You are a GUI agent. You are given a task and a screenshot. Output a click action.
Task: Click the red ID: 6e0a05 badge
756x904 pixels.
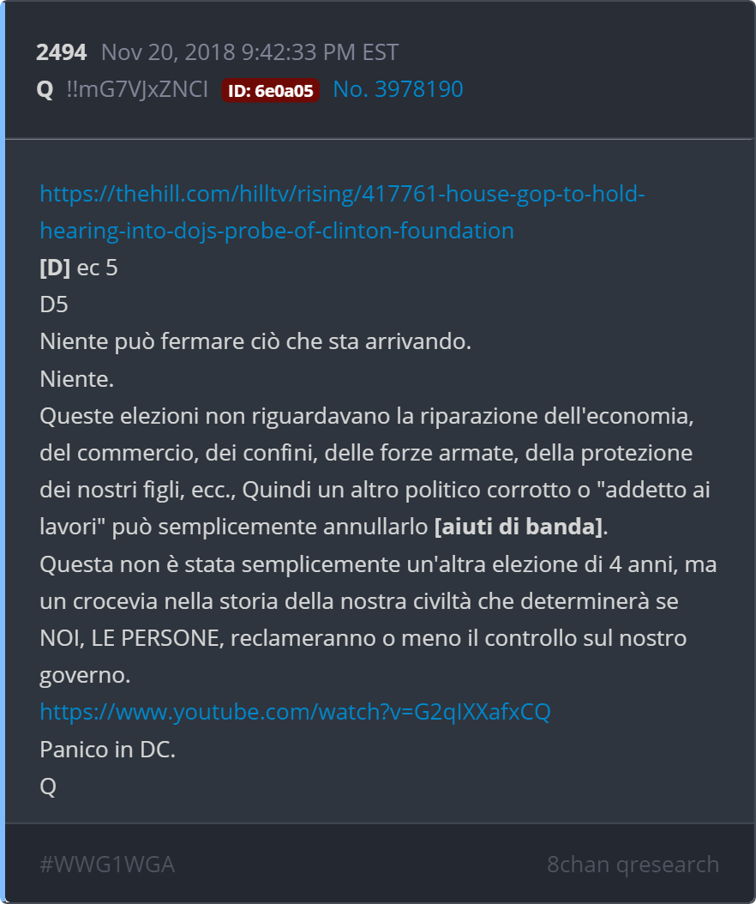pyautogui.click(x=270, y=90)
